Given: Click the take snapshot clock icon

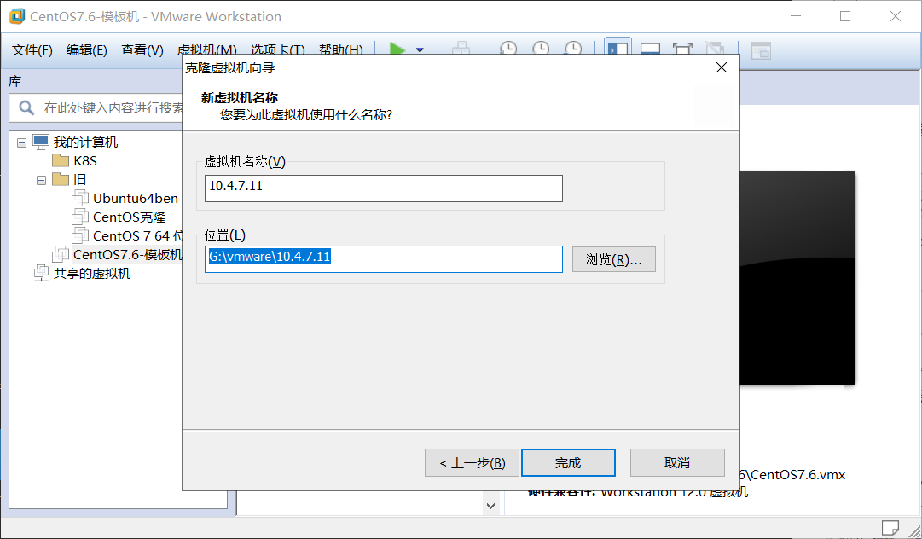Looking at the screenshot, I should click(x=507, y=49).
